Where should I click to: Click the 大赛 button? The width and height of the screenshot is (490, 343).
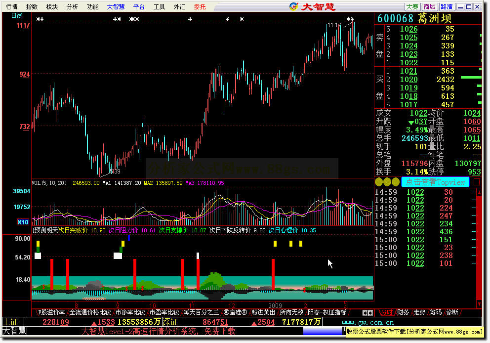pyautogui.click(x=412, y=6)
